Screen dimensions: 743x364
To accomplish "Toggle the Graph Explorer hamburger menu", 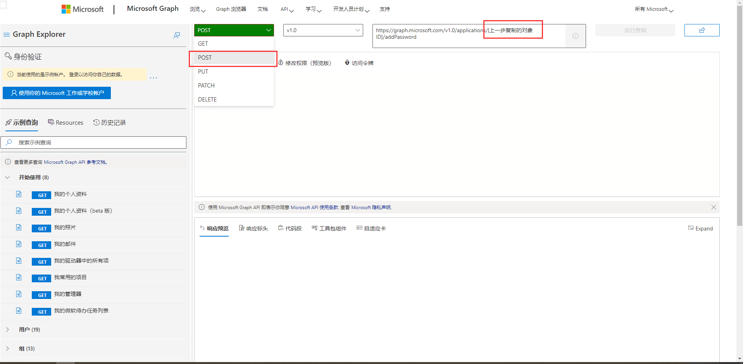I will click(x=7, y=34).
